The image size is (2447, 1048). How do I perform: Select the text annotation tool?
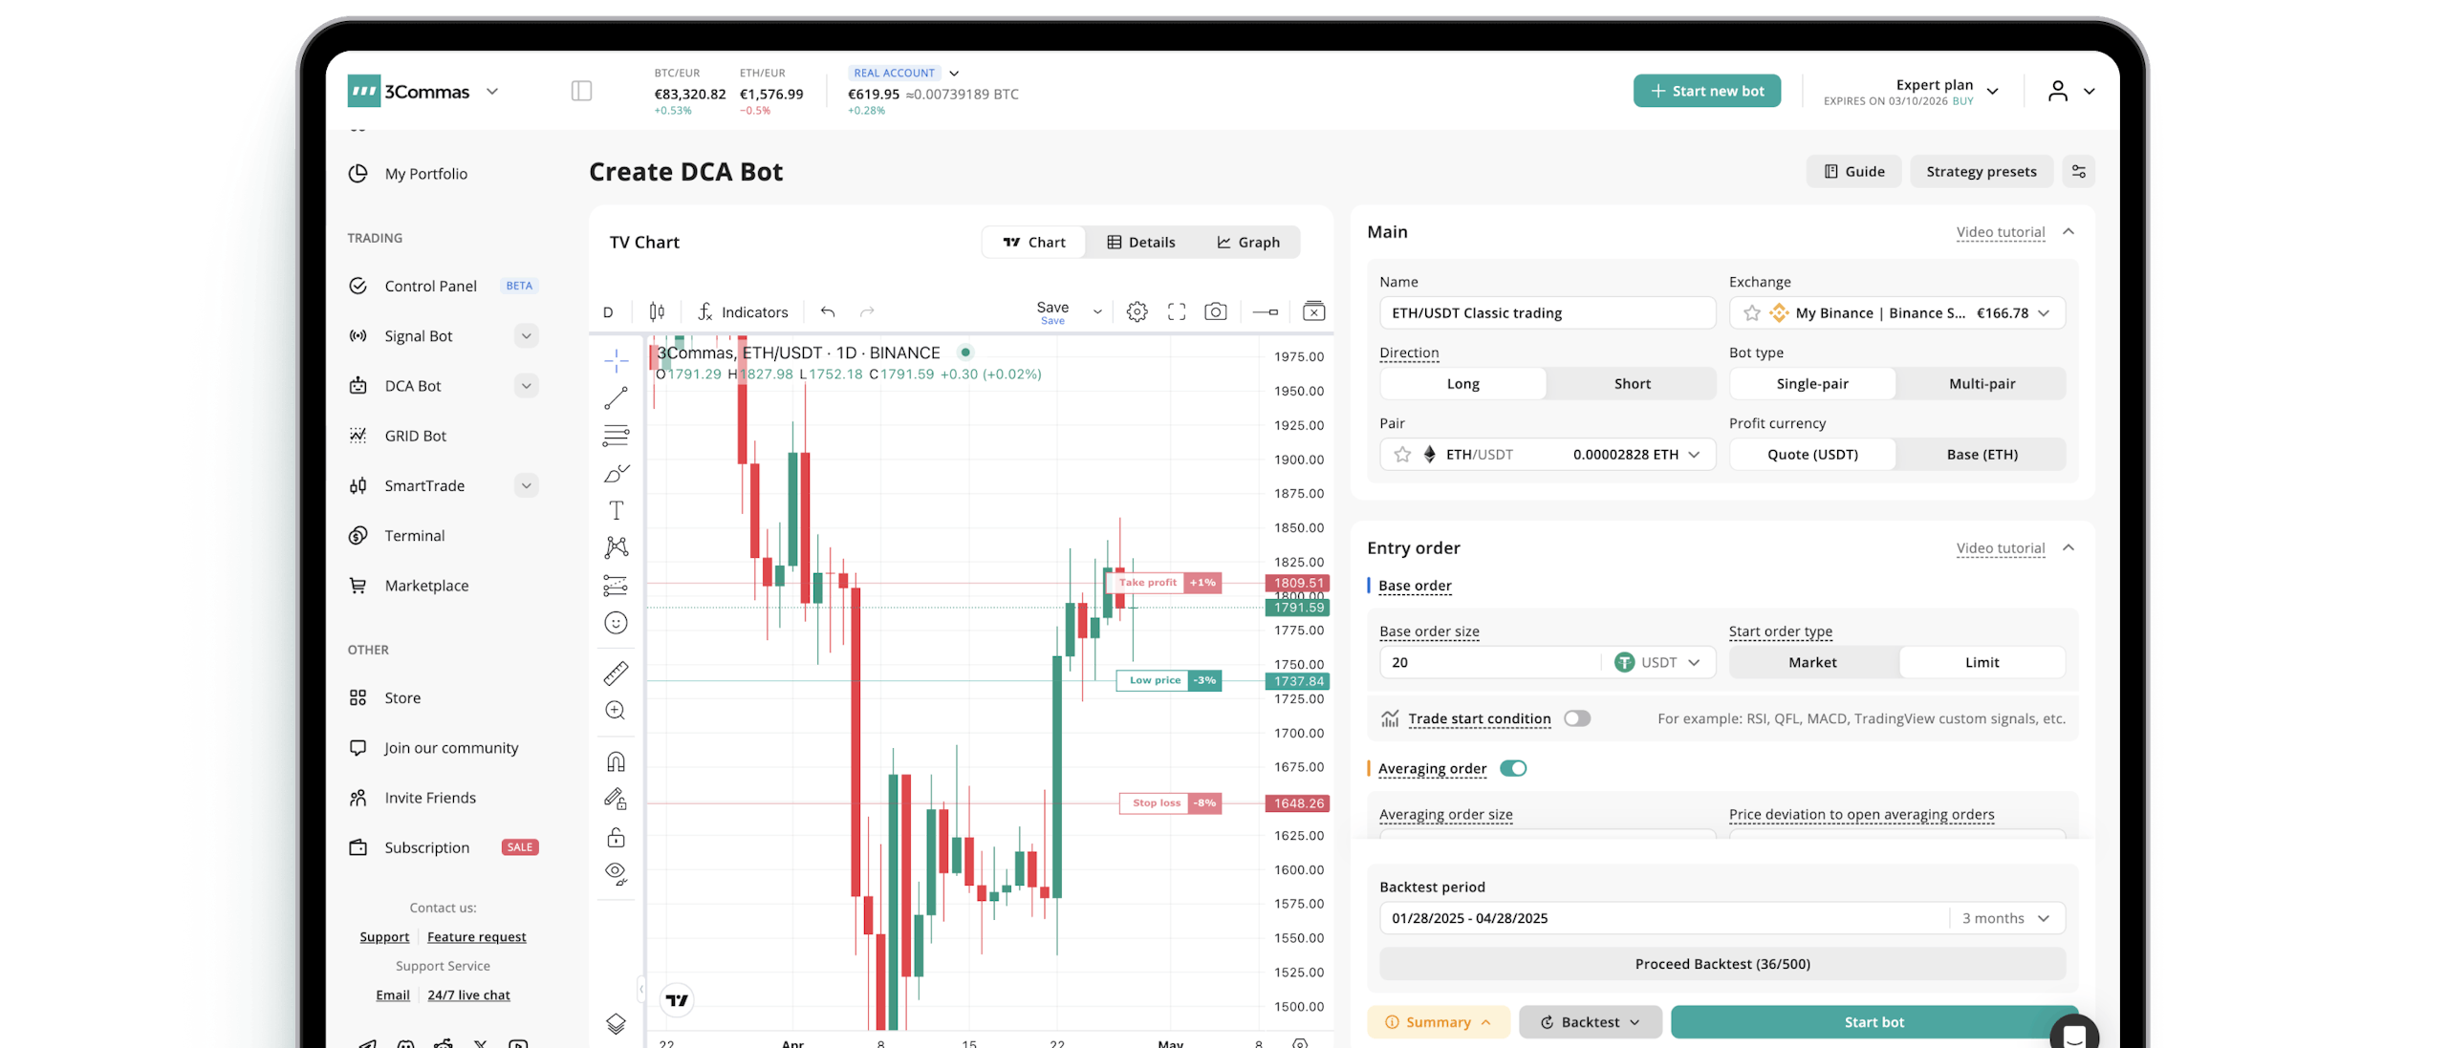(x=616, y=510)
